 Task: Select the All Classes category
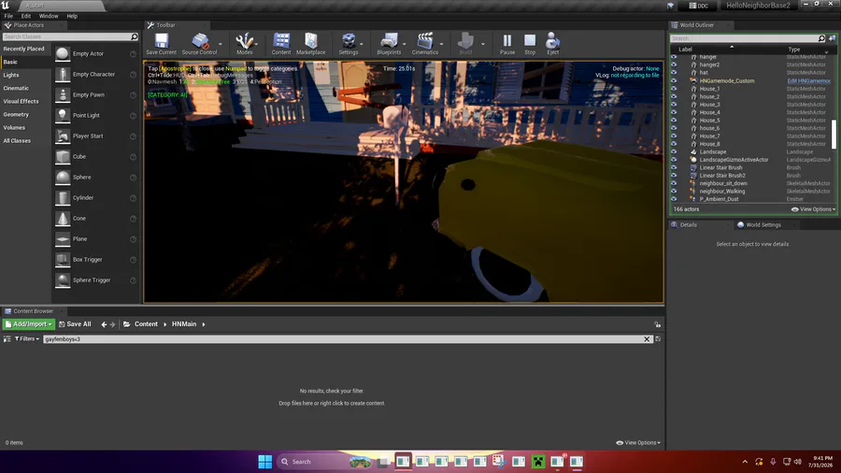(x=17, y=141)
